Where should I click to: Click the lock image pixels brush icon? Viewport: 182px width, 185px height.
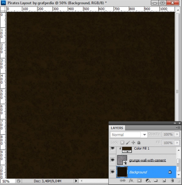pos(128,143)
